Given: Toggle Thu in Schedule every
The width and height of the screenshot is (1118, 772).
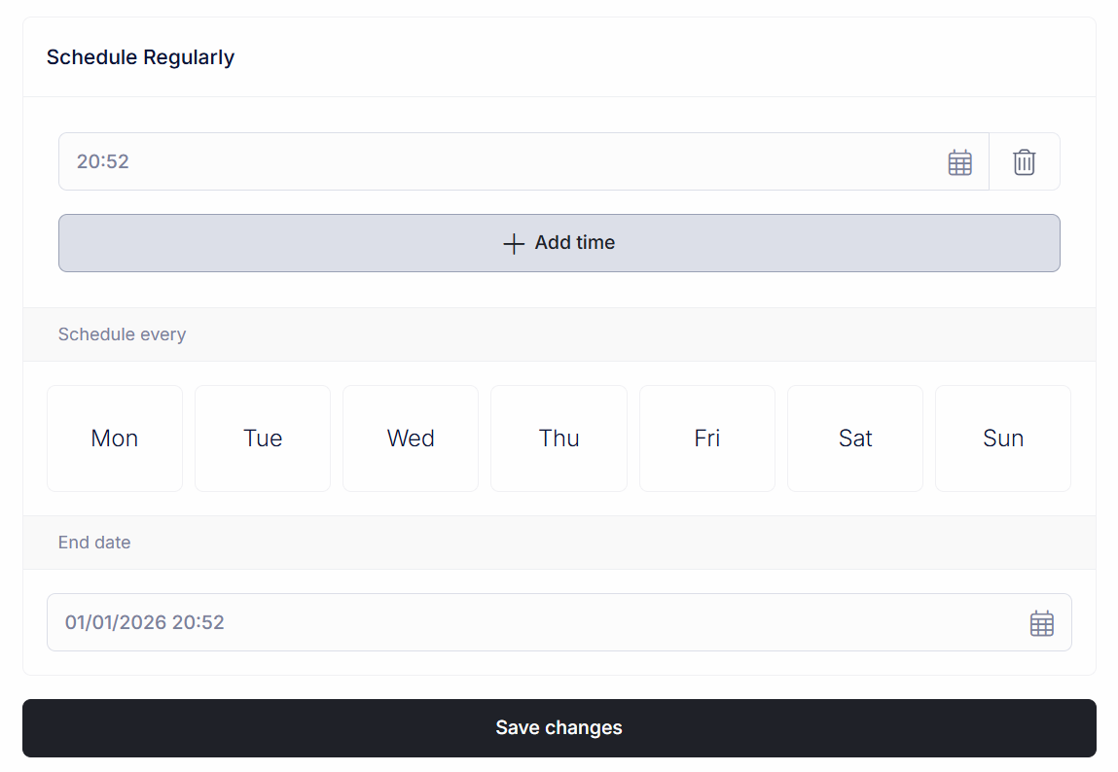Looking at the screenshot, I should pyautogui.click(x=559, y=439).
